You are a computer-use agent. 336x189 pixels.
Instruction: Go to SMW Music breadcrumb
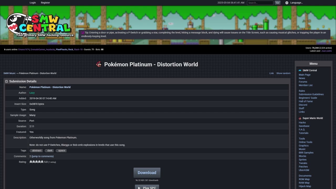pos(9,73)
